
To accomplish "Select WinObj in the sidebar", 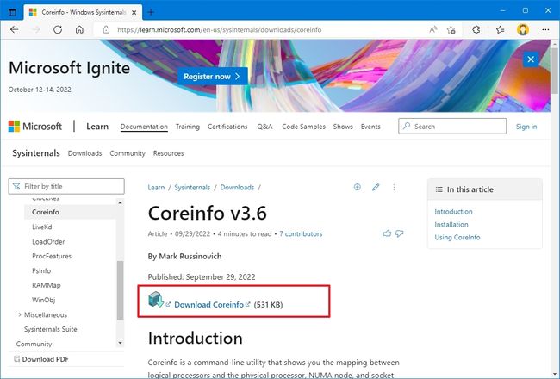I will (x=43, y=300).
